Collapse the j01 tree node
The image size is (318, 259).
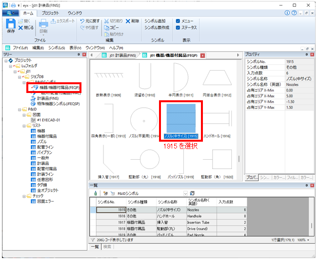15,72
